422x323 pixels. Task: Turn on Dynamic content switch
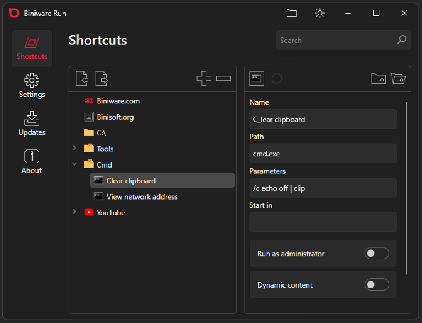(376, 285)
